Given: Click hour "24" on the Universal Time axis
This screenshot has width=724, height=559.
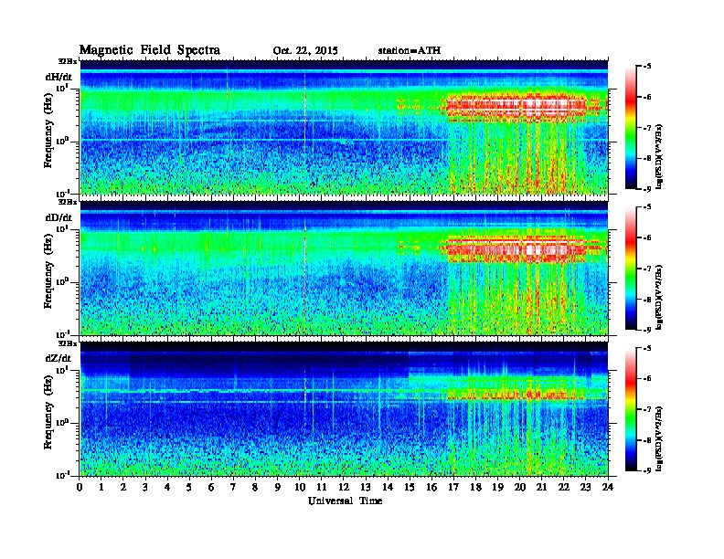Looking at the screenshot, I should coord(608,487).
